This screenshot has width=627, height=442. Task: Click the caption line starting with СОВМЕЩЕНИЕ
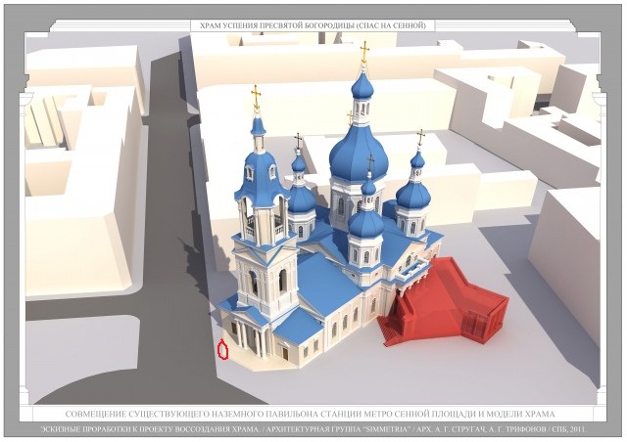[313, 414]
